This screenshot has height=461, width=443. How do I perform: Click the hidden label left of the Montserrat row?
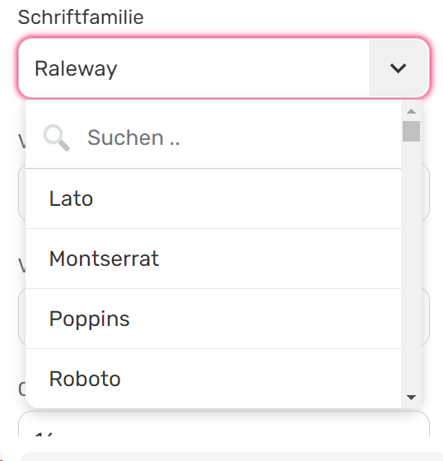tap(21, 266)
